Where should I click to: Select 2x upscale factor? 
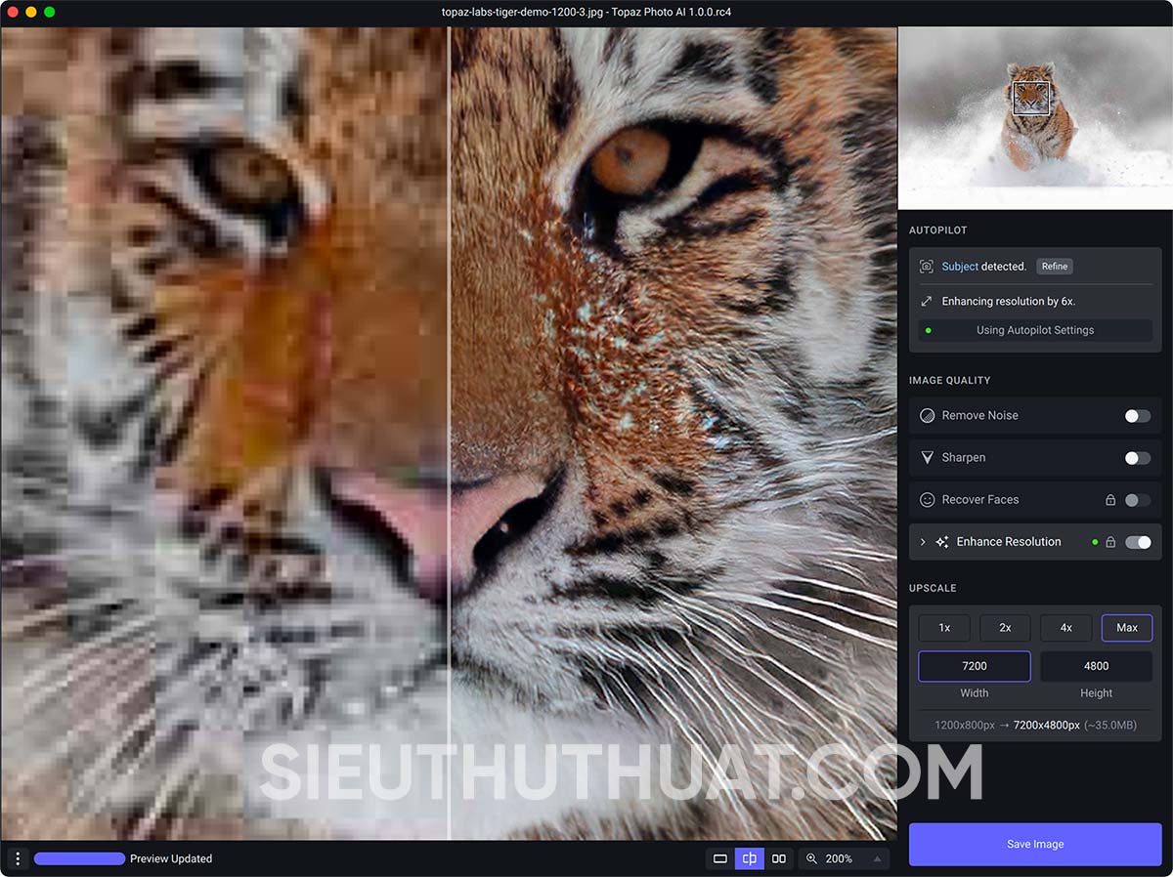[1005, 628]
